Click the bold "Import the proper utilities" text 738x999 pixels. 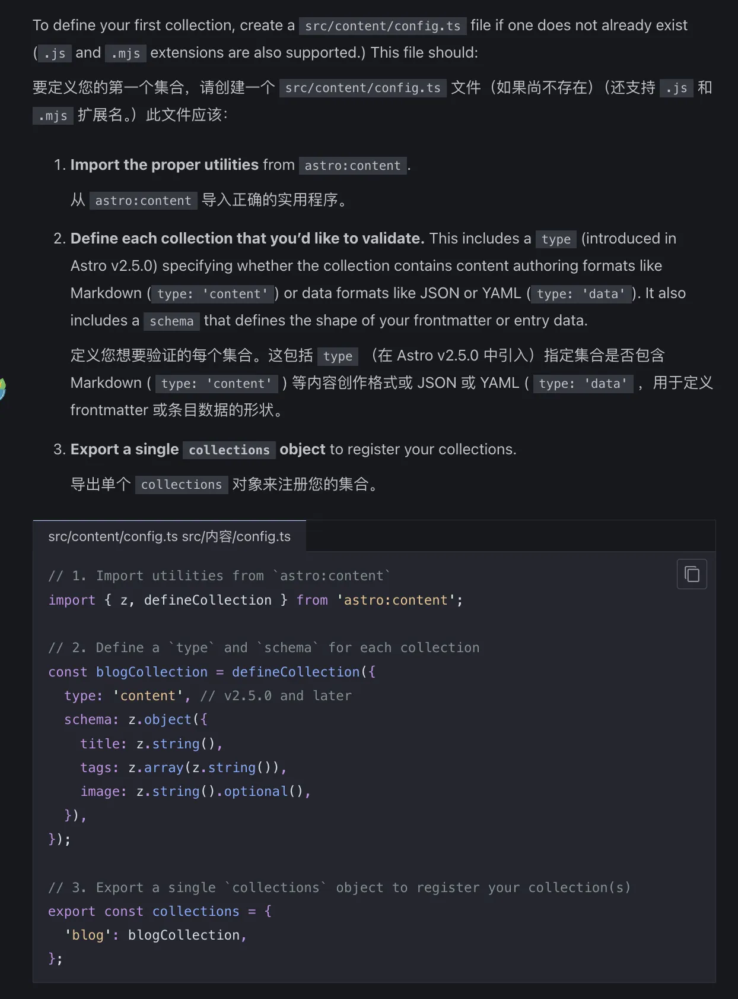[x=164, y=165]
